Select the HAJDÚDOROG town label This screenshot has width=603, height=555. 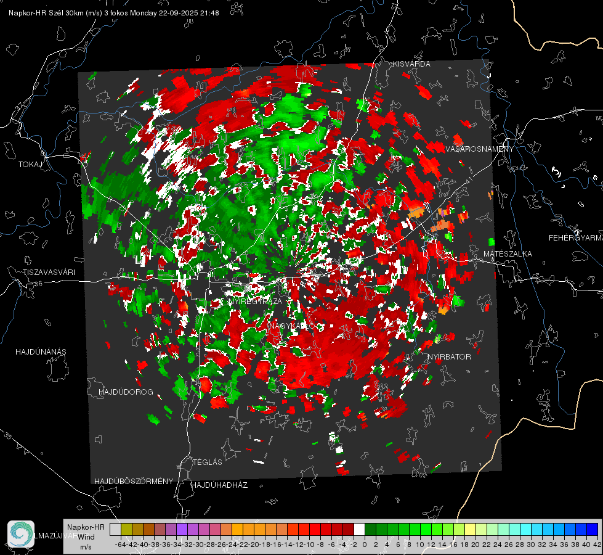point(126,392)
